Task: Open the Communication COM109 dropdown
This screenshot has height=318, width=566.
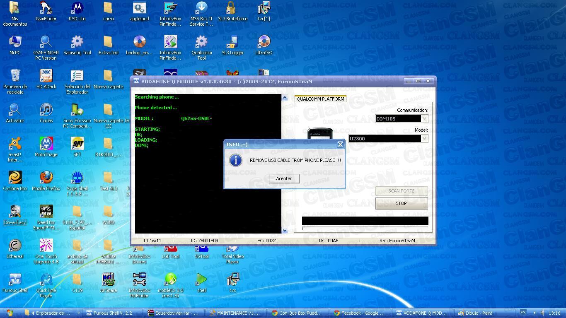Action: tap(424, 119)
